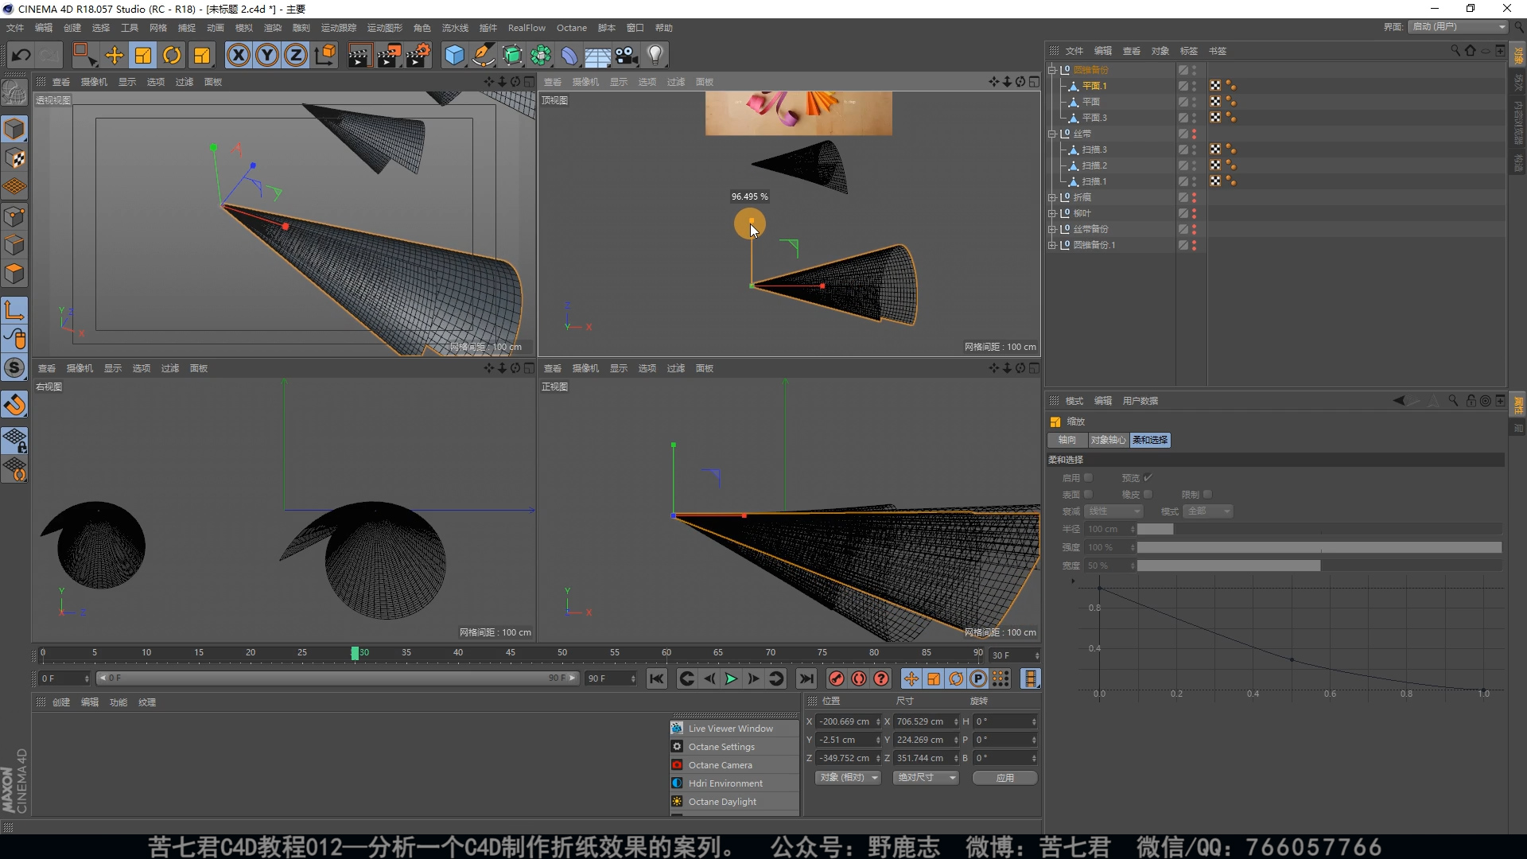
Task: Open the Subdivision Surface generators
Action: tap(512, 55)
